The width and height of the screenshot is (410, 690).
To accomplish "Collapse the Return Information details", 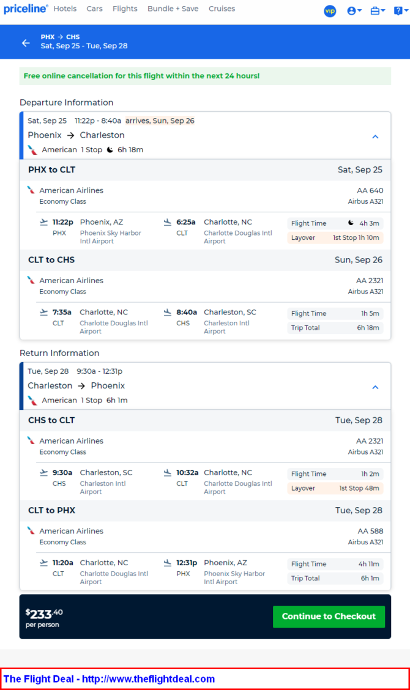I will click(x=376, y=387).
